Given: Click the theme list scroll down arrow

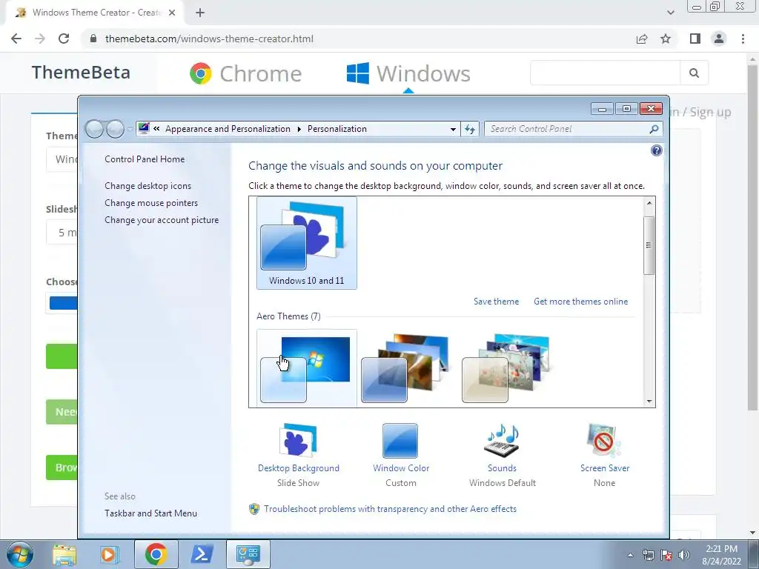Looking at the screenshot, I should pyautogui.click(x=649, y=401).
